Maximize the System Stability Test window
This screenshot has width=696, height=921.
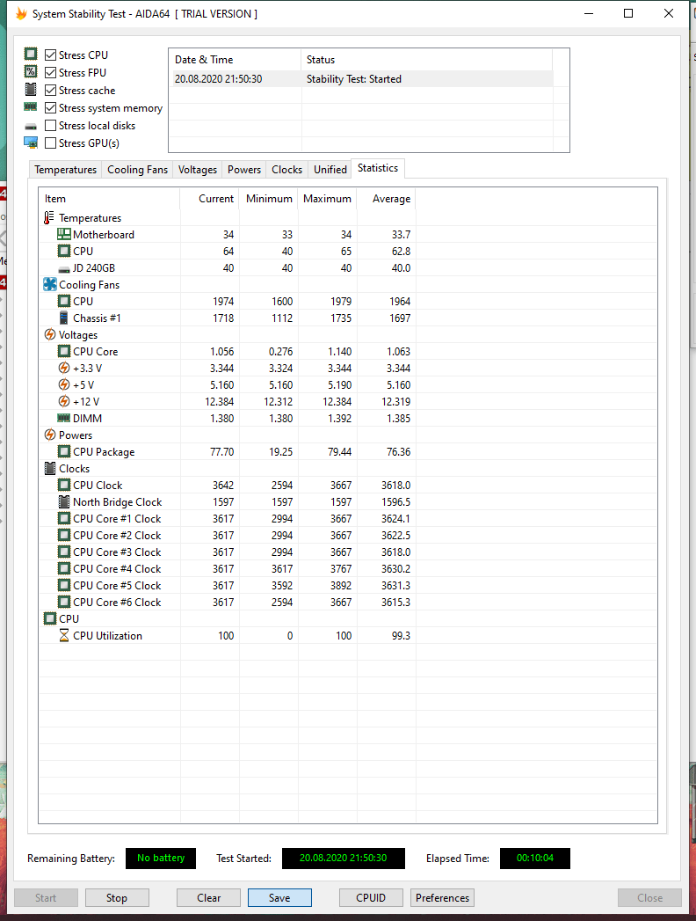click(628, 13)
